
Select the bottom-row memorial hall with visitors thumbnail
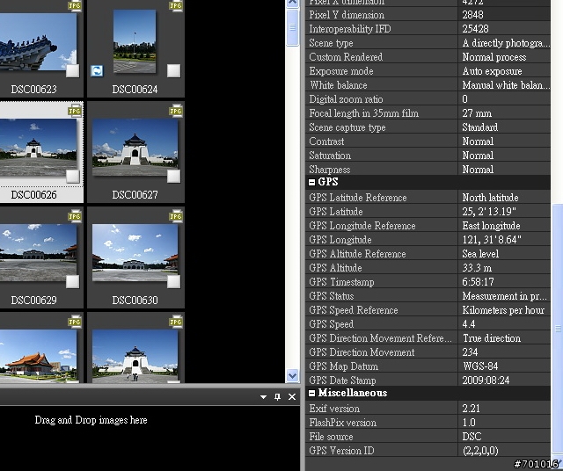tap(135, 356)
